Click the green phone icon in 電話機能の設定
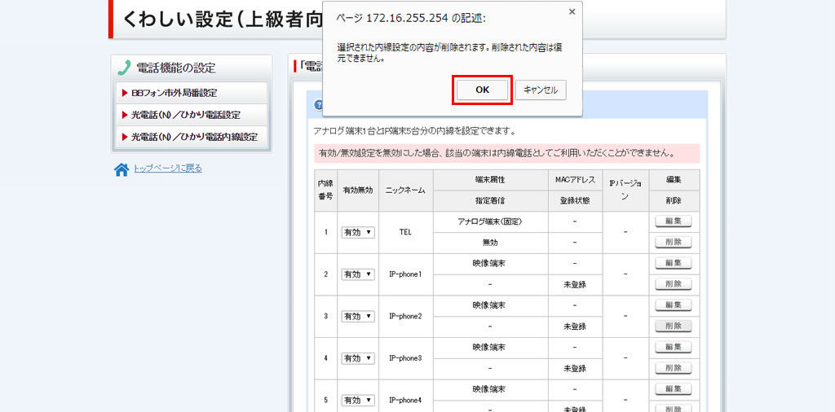This screenshot has width=835, height=412. point(124,68)
